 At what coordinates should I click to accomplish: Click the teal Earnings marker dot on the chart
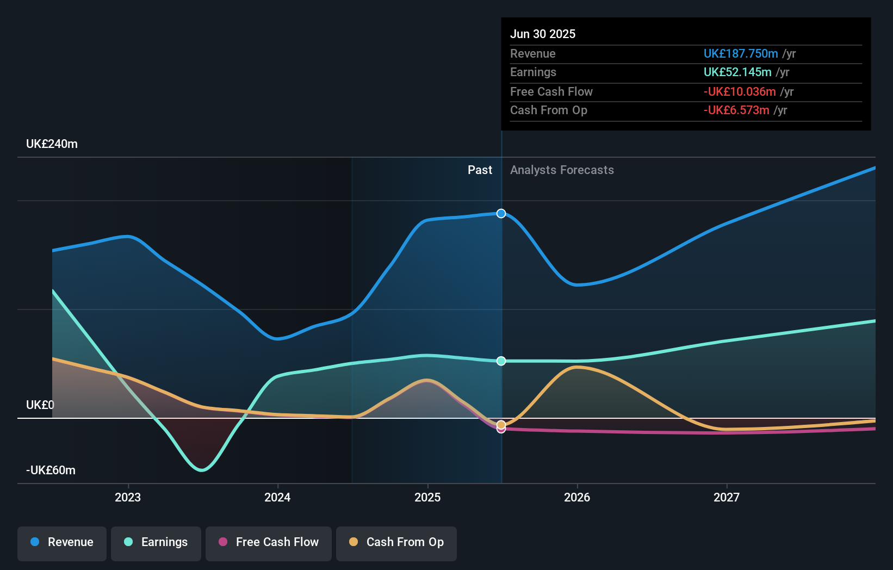coord(501,361)
